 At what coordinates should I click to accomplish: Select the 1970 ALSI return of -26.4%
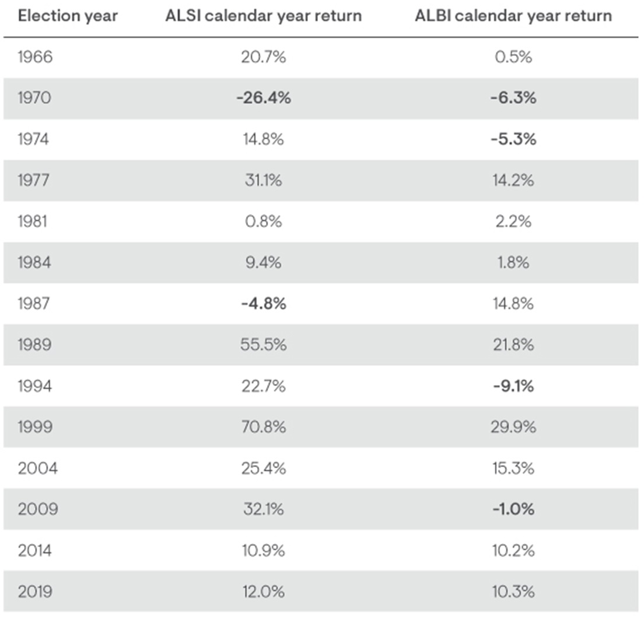pos(264,98)
